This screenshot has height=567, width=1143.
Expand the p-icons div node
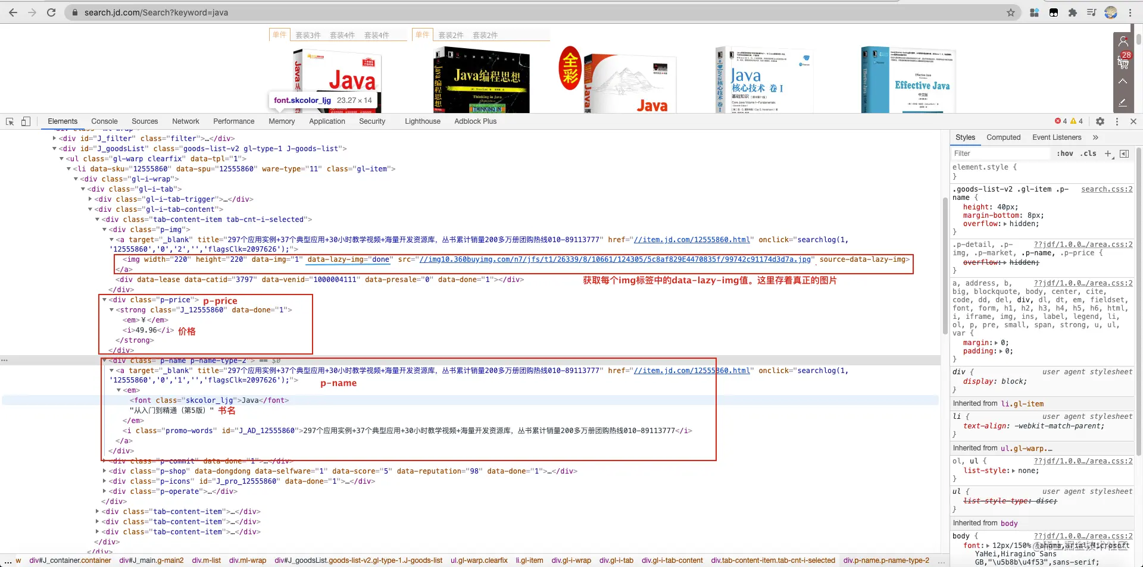point(104,481)
